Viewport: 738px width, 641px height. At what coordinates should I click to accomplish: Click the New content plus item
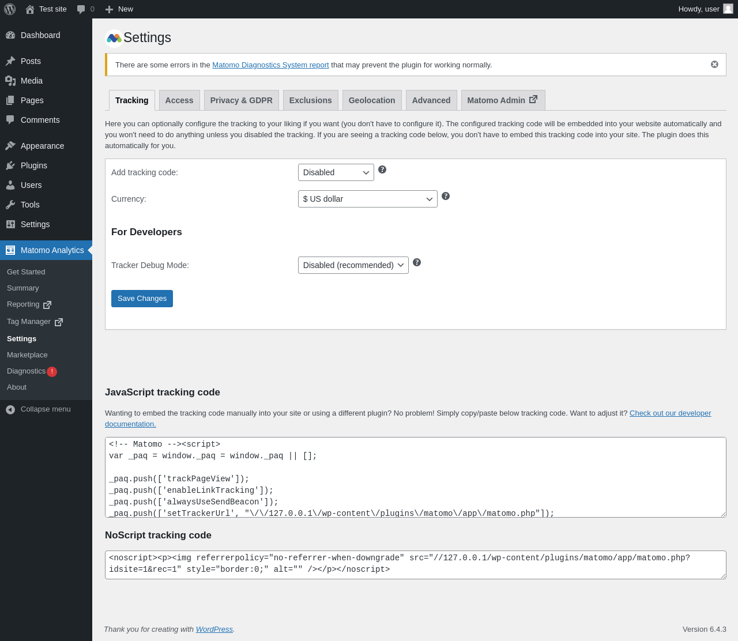119,9
